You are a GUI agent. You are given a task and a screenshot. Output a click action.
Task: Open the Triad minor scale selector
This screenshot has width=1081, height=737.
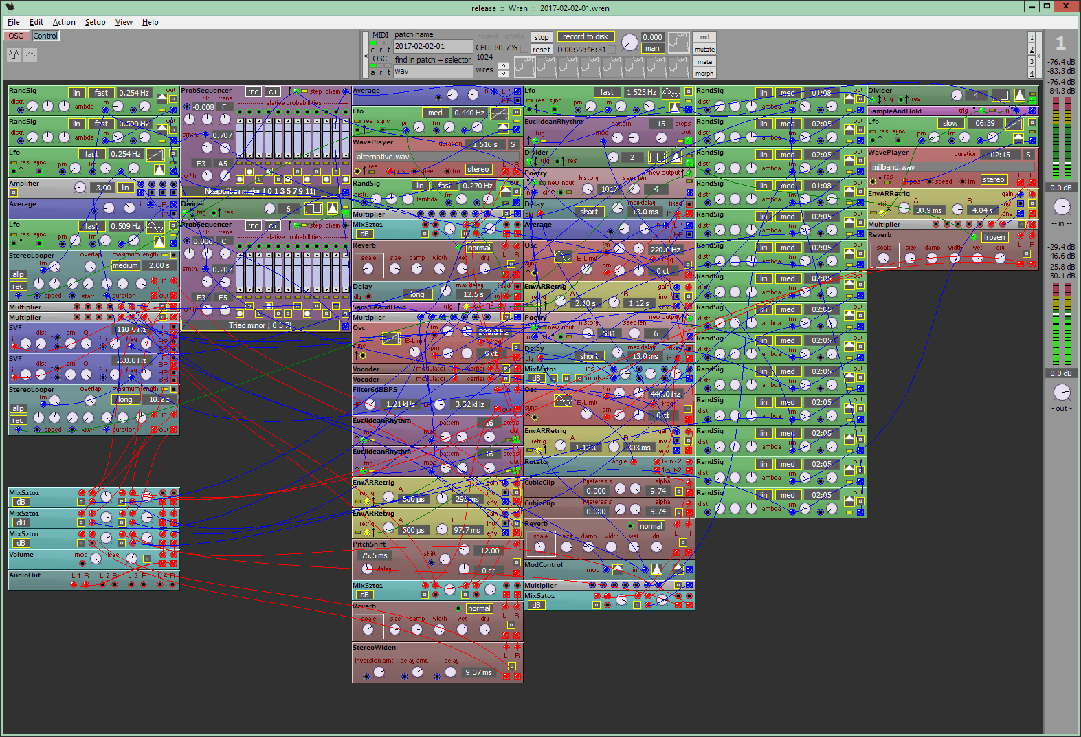coord(260,325)
